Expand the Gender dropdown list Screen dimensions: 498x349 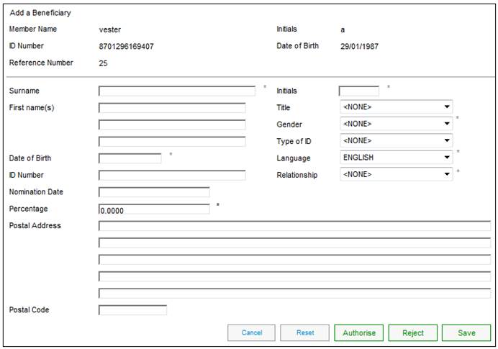pos(396,124)
